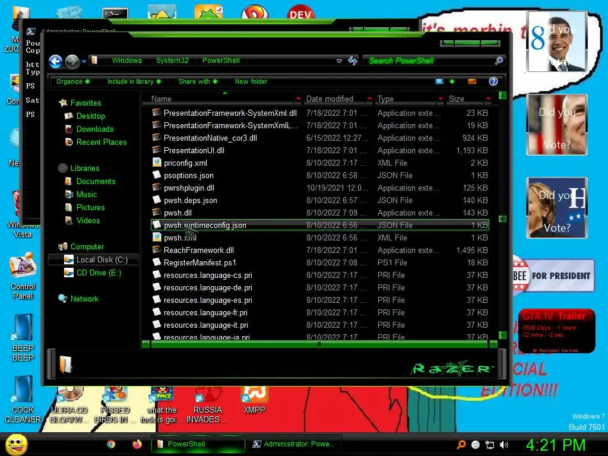The image size is (608, 456).
Task: Select Recent Places in sidebar
Action: tap(101, 142)
